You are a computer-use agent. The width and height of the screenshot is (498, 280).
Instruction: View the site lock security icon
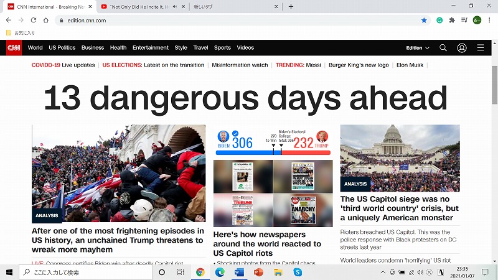pyautogui.click(x=61, y=21)
